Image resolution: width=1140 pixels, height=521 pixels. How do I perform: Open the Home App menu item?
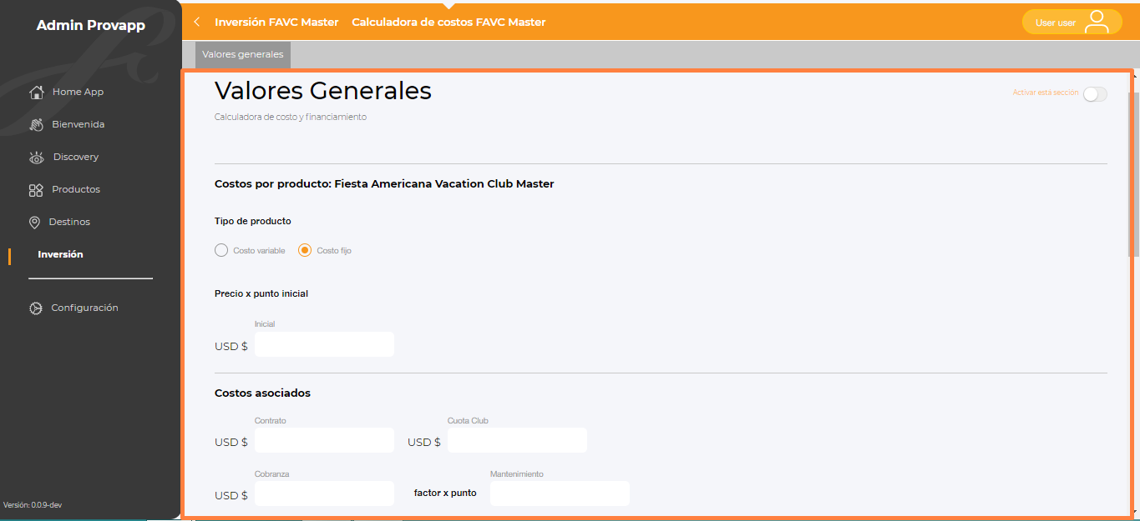[78, 92]
